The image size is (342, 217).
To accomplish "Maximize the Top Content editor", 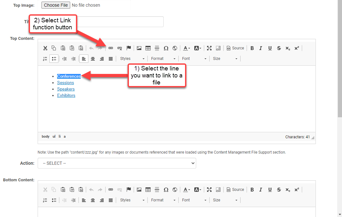I will click(209, 48).
